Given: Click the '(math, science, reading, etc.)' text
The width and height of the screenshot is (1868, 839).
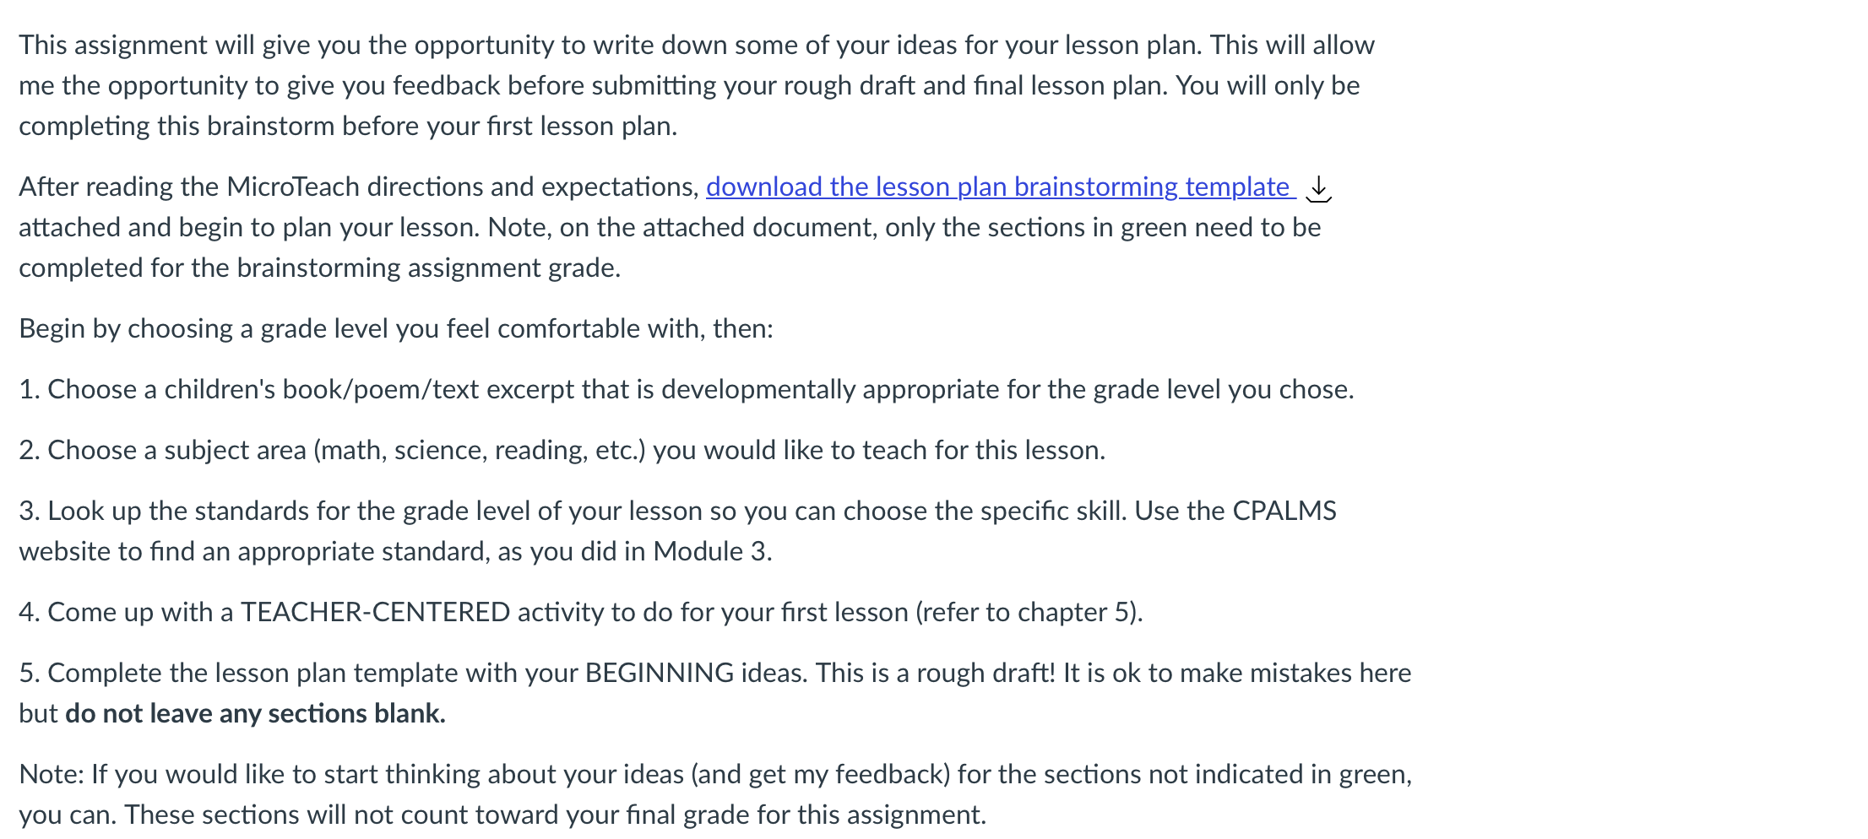Looking at the screenshot, I should pyautogui.click(x=480, y=450).
